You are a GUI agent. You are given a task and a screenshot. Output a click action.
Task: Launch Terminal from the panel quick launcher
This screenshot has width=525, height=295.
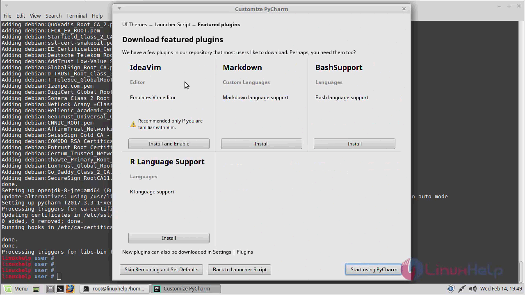(60, 289)
